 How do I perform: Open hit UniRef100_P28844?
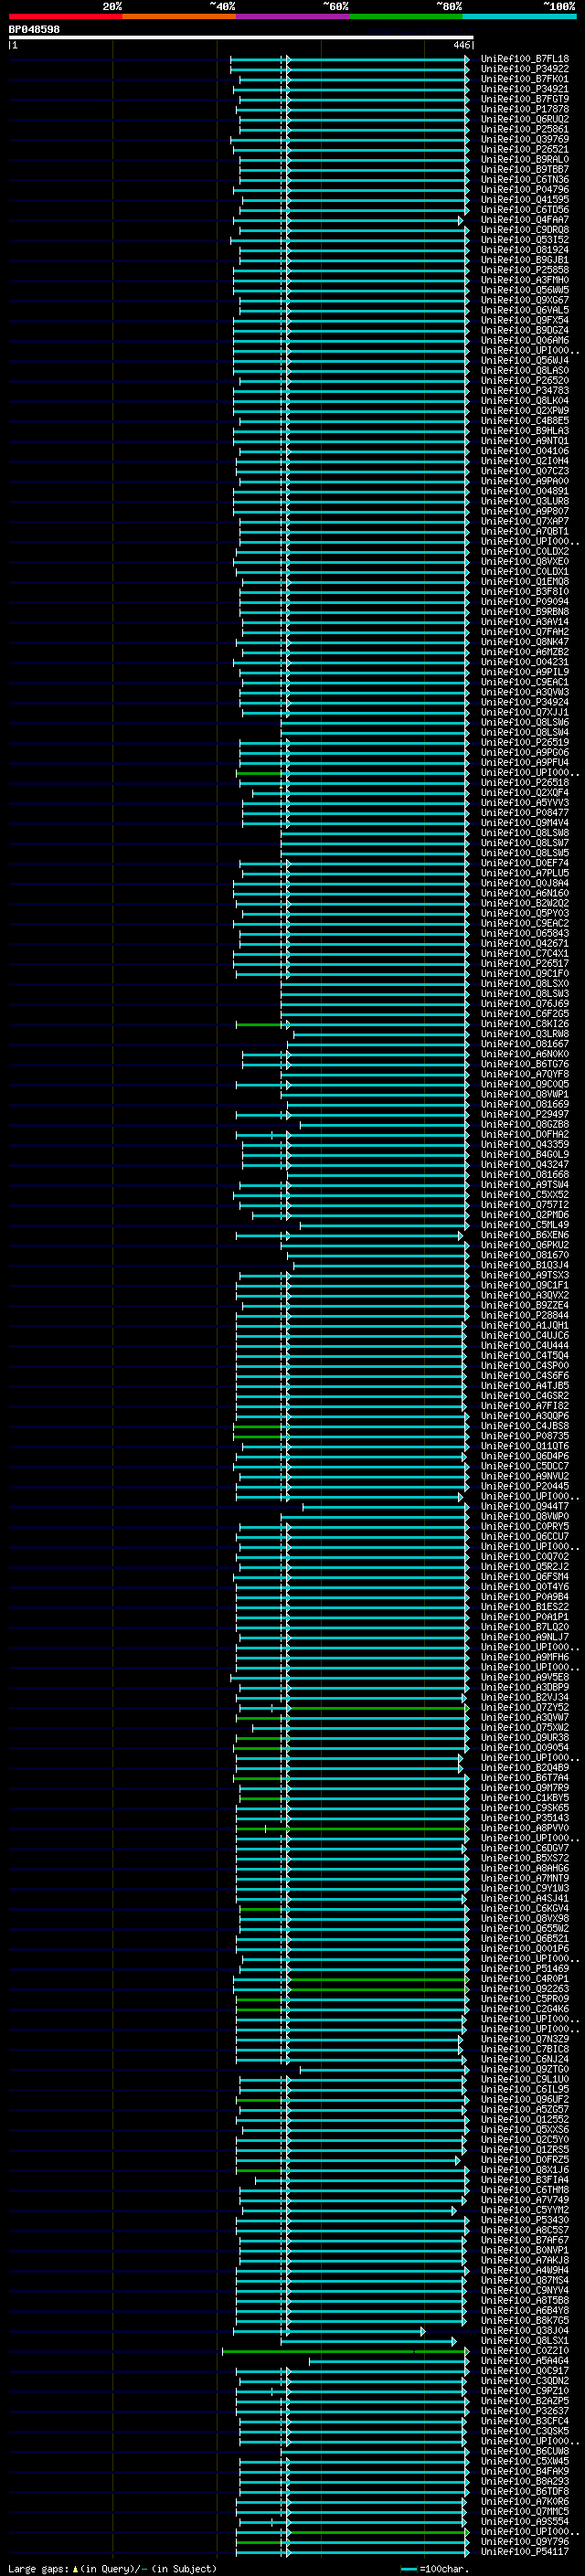click(524, 1315)
